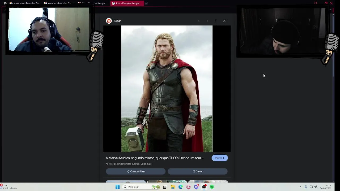
Task: Open Discord from the taskbar
Action: point(196,187)
